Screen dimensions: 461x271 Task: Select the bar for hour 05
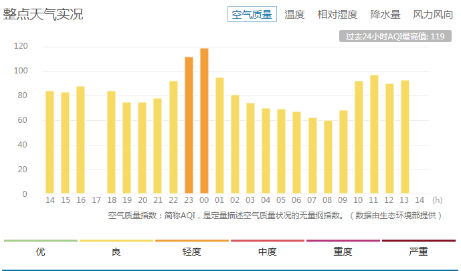pos(281,152)
